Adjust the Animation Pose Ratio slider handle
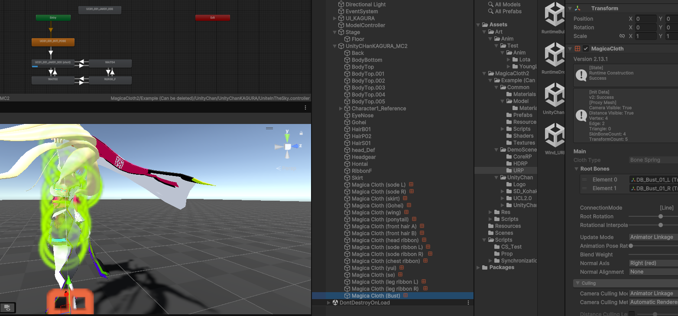This screenshot has height=316, width=678. point(631,246)
